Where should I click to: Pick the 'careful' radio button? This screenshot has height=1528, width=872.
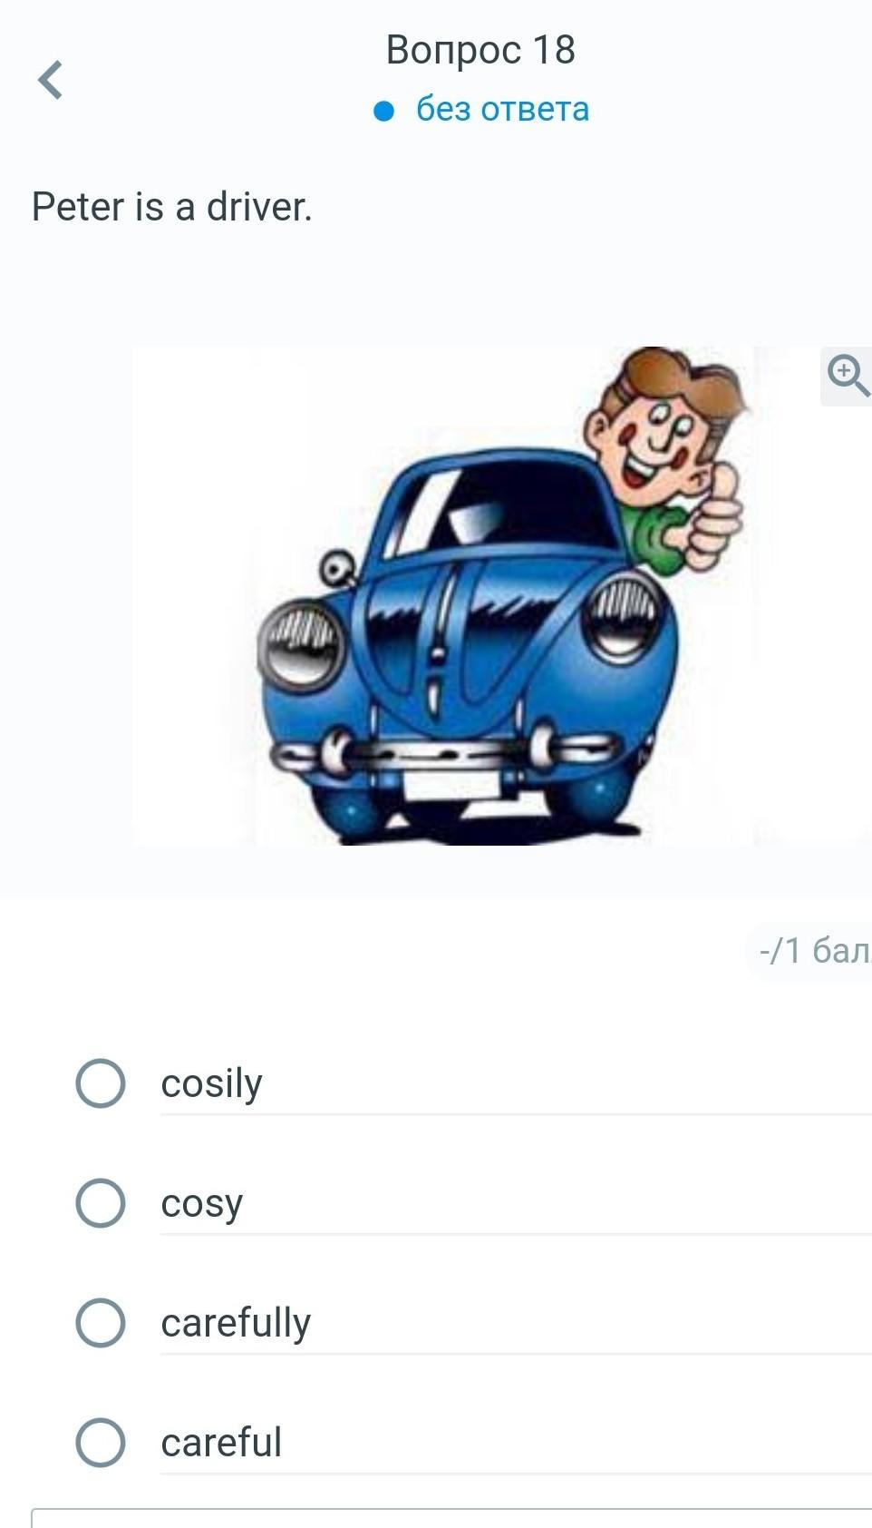tap(100, 1442)
